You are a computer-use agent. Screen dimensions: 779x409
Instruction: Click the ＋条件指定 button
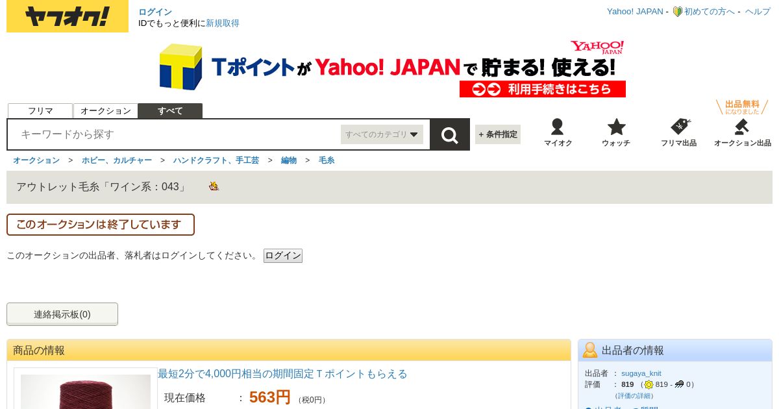[498, 134]
